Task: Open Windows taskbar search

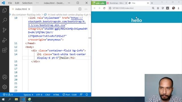Action: (10, 99)
